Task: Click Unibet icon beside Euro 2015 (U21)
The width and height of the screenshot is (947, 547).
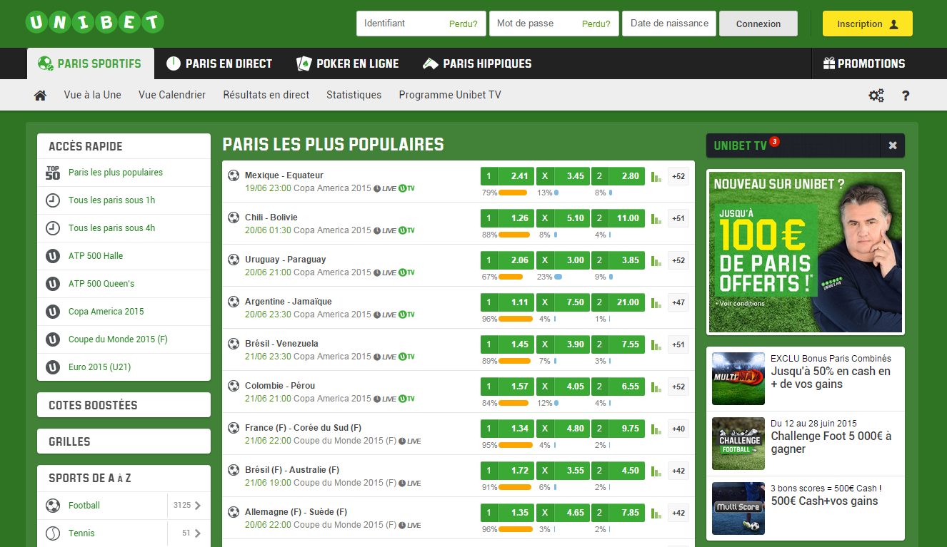Action: (53, 367)
